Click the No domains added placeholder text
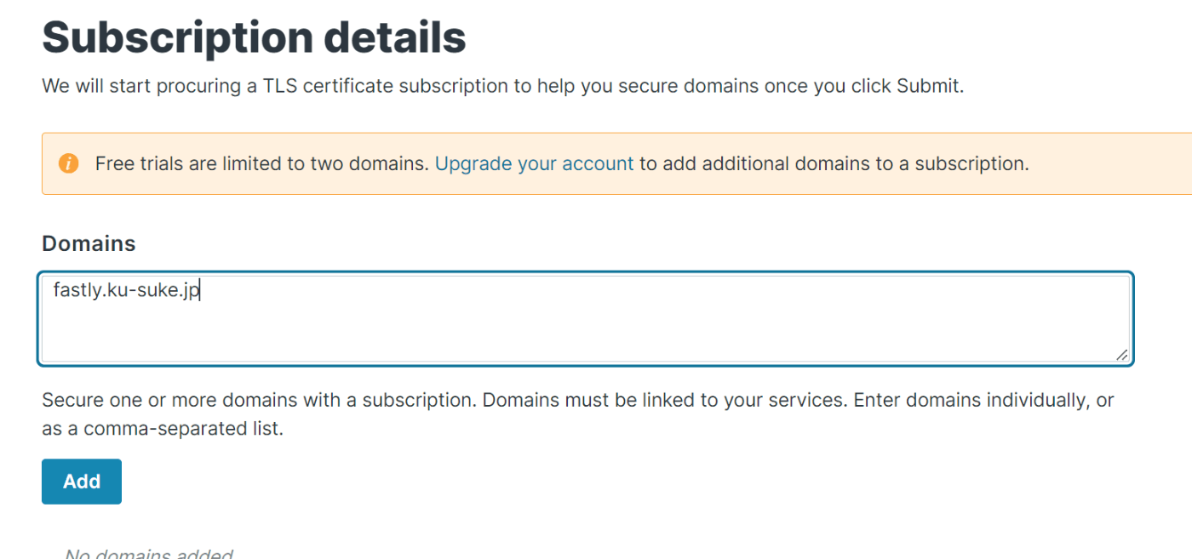The image size is (1192, 559). tap(149, 553)
